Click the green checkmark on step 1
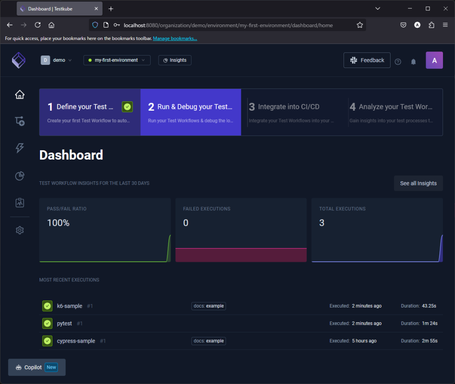Screen dimensions: 455x384 coord(128,107)
